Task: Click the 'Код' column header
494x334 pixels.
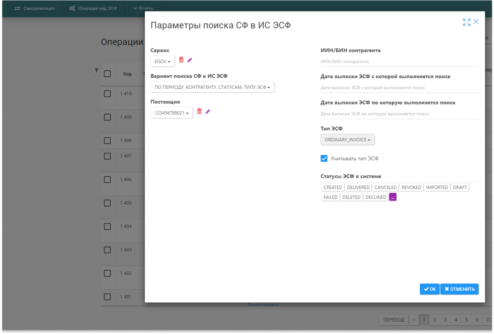Action: [127, 74]
